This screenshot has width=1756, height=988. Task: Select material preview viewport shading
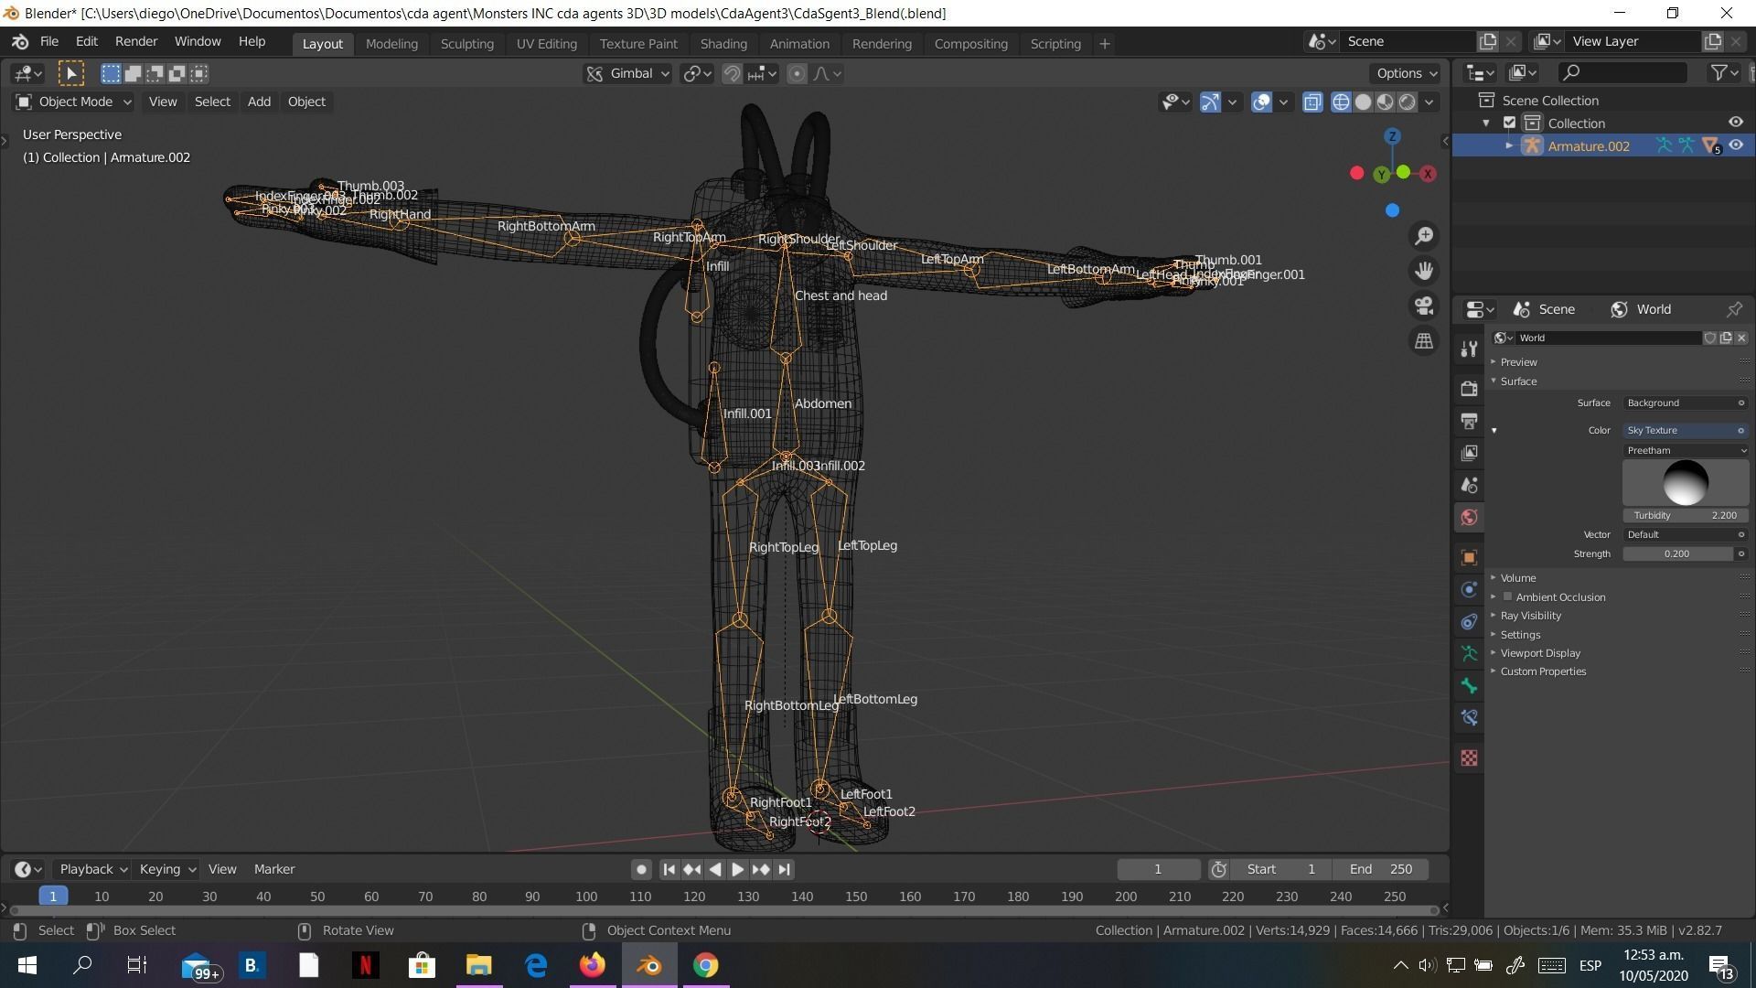coord(1385,102)
